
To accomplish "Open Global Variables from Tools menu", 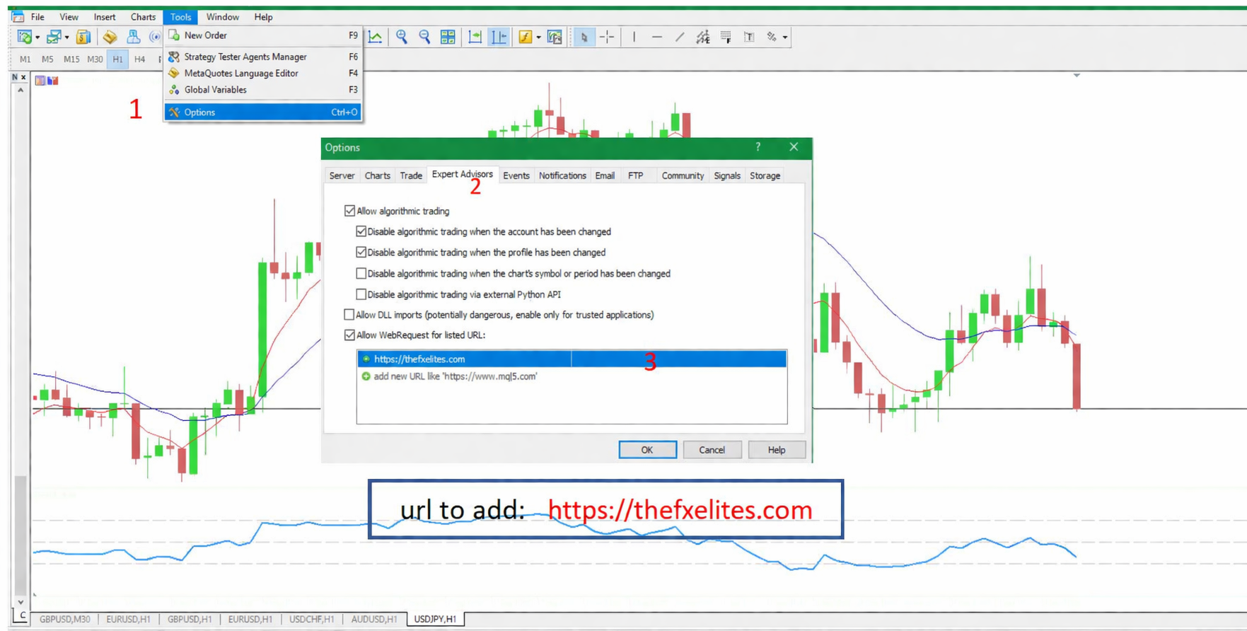I will point(263,90).
